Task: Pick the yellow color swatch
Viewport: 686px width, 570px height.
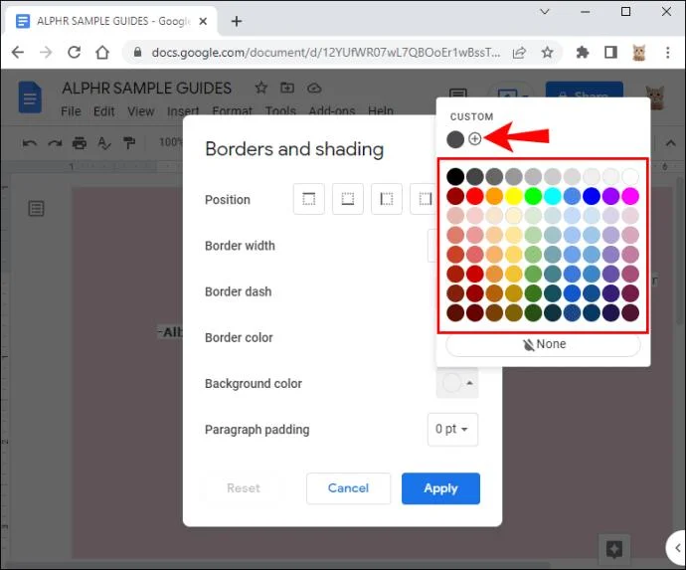Action: 514,196
